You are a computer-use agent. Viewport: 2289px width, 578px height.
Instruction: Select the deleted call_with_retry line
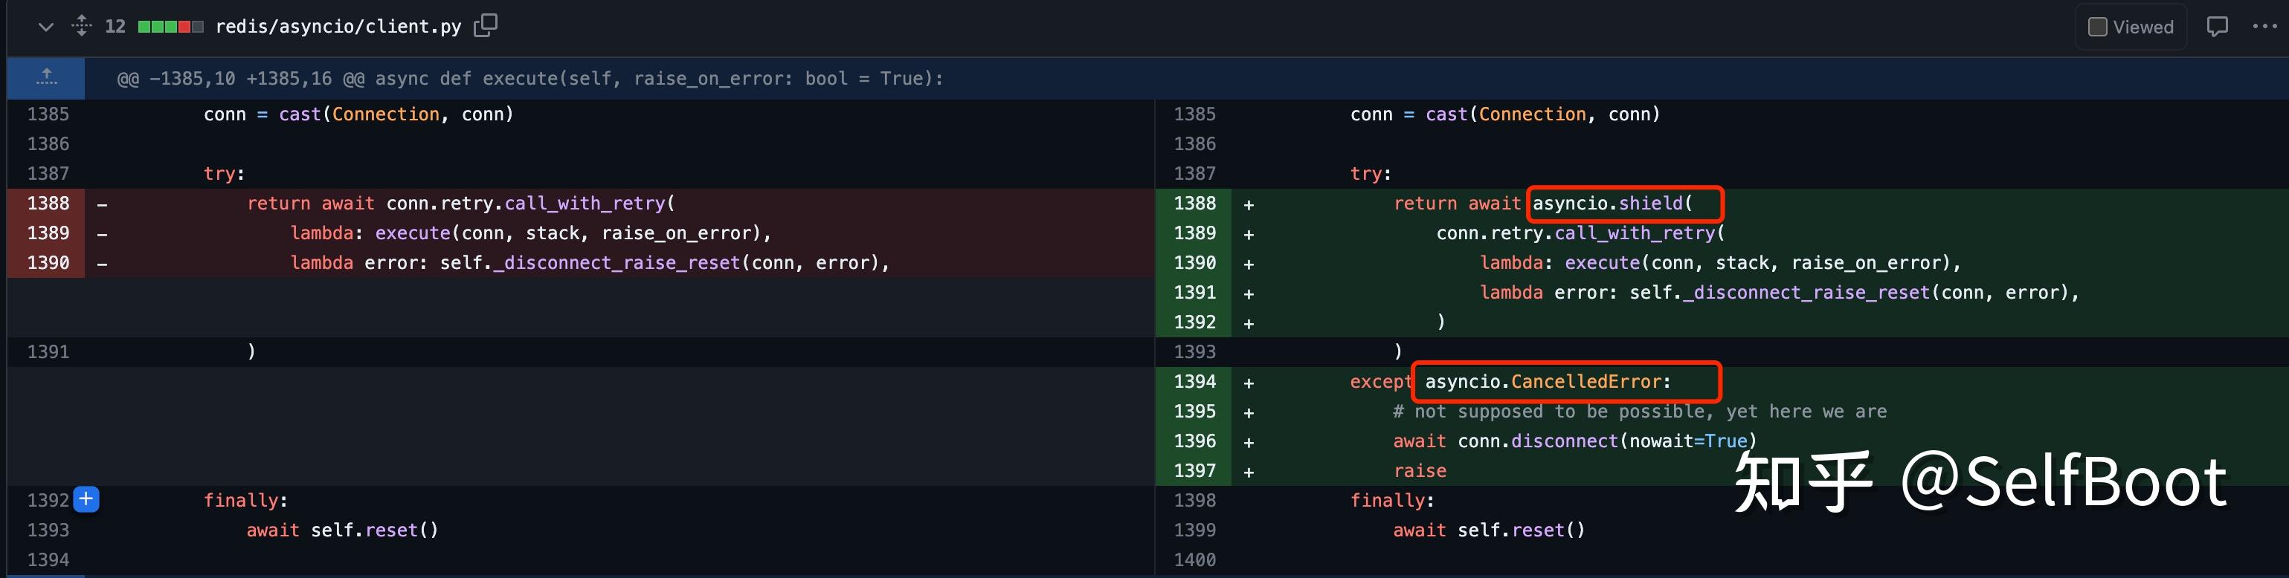point(460,204)
